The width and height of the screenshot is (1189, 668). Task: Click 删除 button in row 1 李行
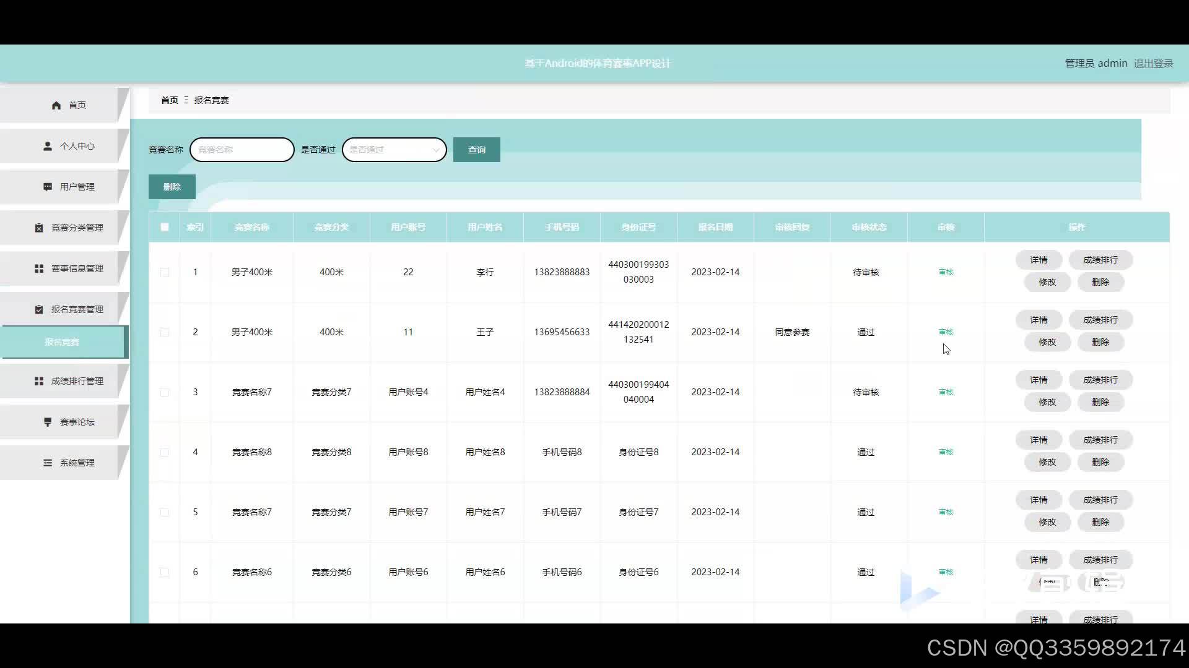pyautogui.click(x=1100, y=282)
